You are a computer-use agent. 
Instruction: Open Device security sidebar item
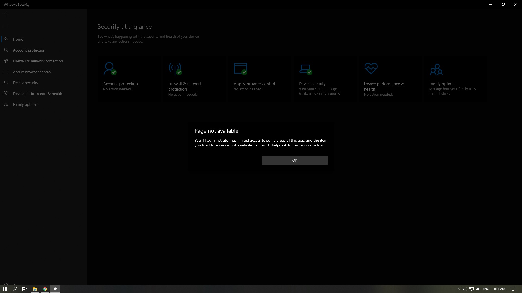[43, 83]
